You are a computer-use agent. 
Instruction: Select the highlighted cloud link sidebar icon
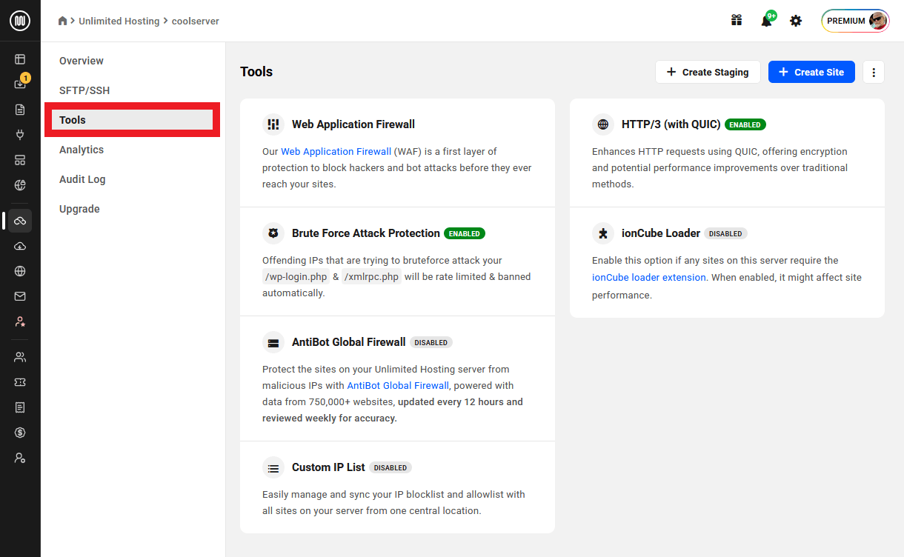pyautogui.click(x=20, y=221)
